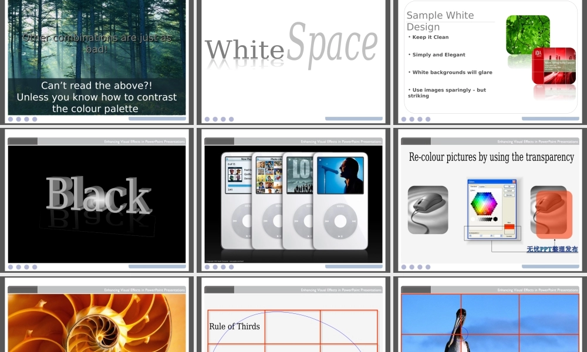587x352 pixels.
Task: Click the 'Can't read the above?!' caption
Action: point(96,86)
